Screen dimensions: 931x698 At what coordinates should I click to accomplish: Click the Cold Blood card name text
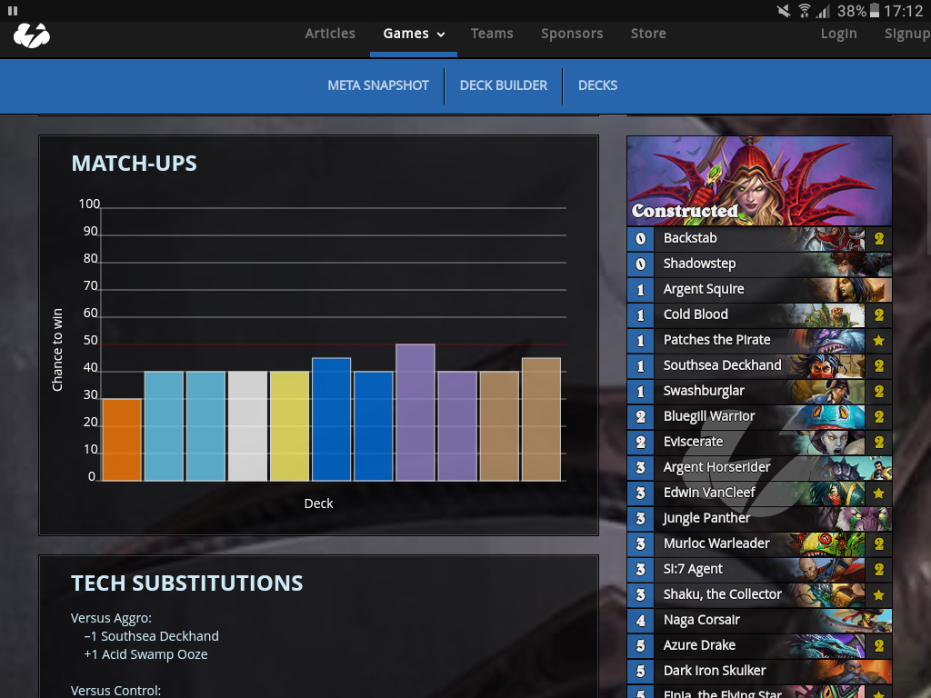click(696, 314)
